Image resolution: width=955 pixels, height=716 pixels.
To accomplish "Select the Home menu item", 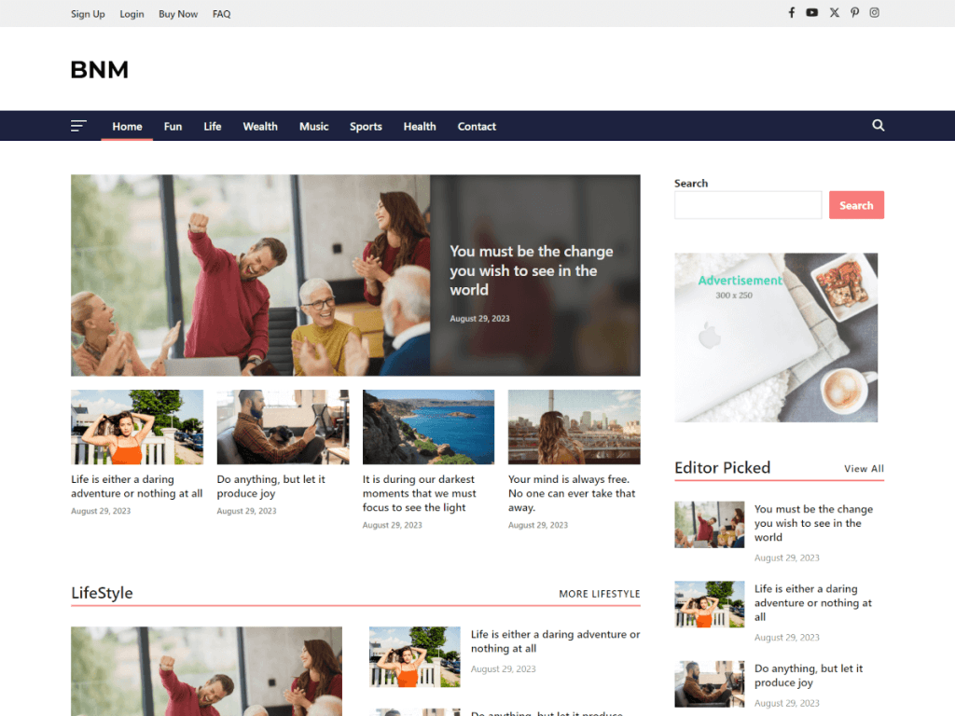I will (x=127, y=127).
